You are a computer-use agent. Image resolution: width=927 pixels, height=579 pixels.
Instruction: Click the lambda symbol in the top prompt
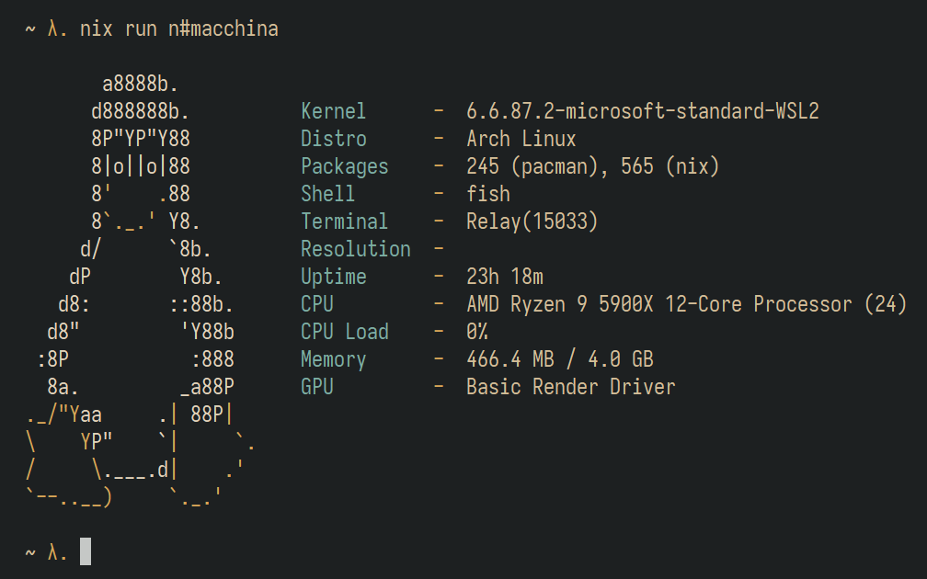coord(52,29)
